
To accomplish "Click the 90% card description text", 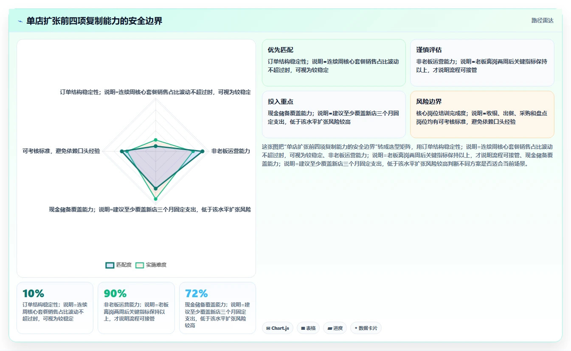I will (x=136, y=312).
